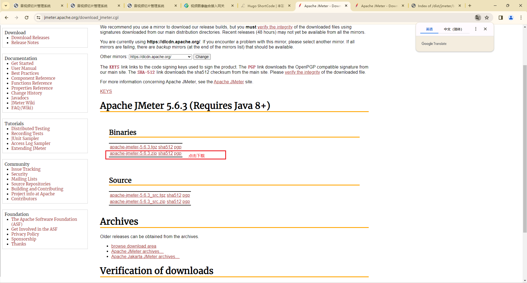Download apache-jmeter-5.6.3_src.zip source
Image resolution: width=527 pixels, height=283 pixels.
tap(137, 202)
